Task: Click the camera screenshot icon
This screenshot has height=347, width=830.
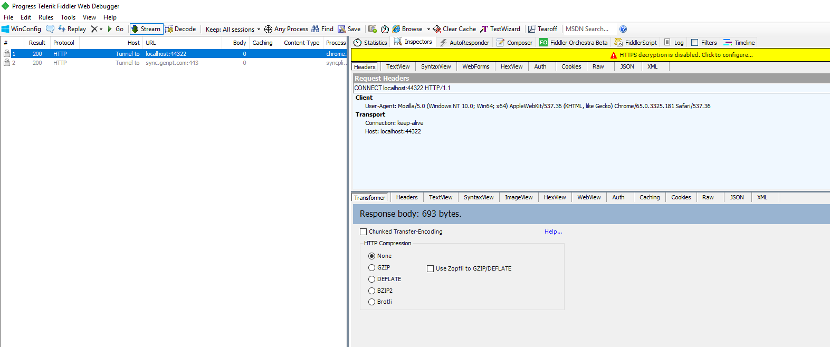Action: pyautogui.click(x=373, y=29)
